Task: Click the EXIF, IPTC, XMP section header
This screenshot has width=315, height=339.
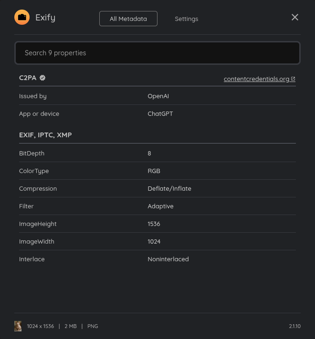Action: click(45, 135)
